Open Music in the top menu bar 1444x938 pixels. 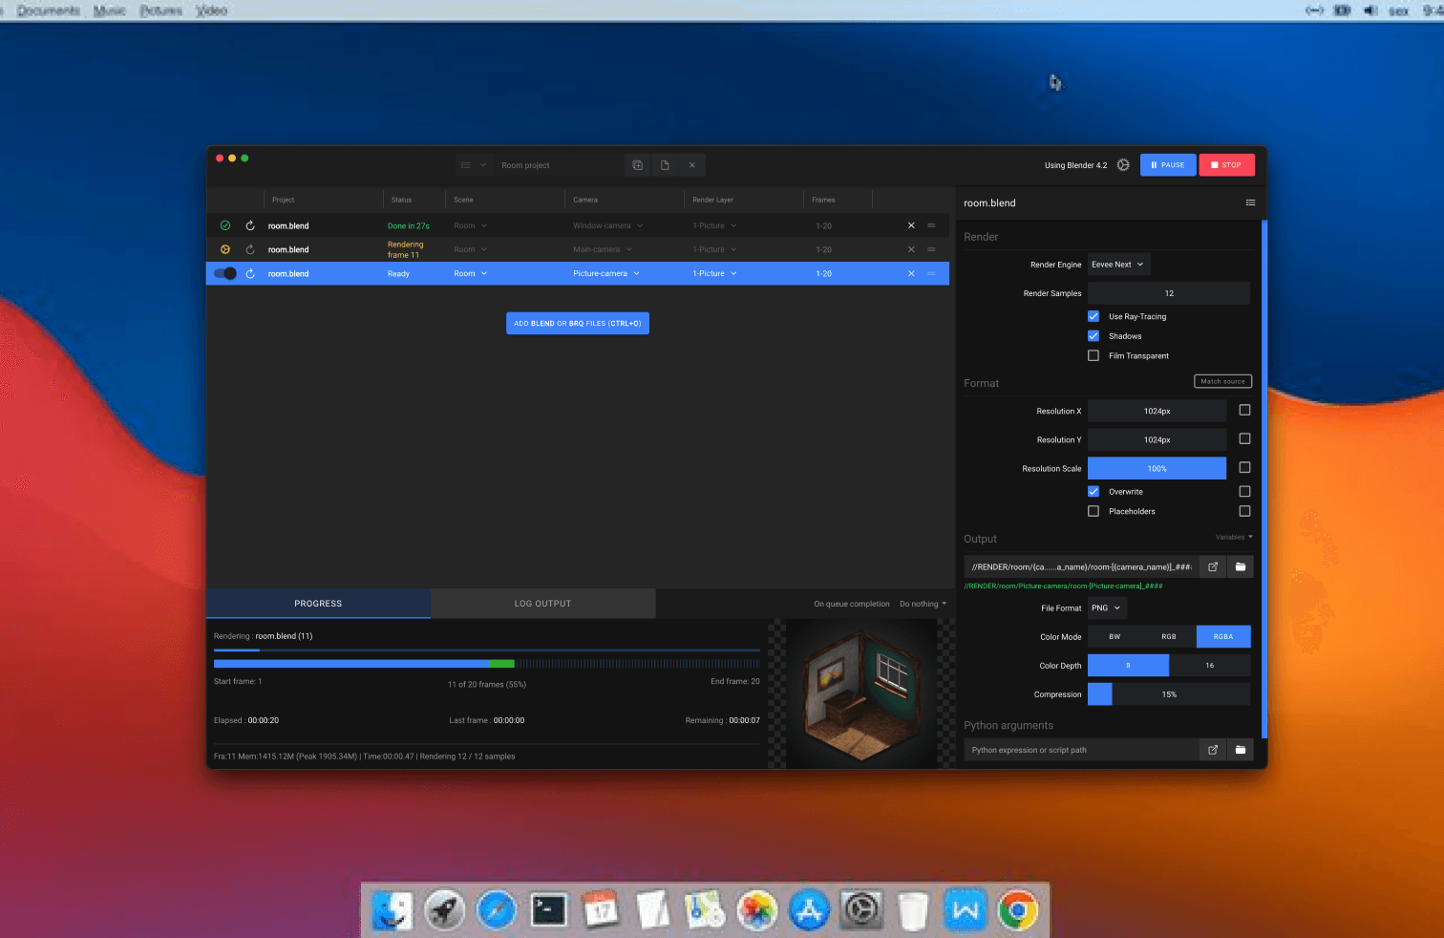pos(110,11)
